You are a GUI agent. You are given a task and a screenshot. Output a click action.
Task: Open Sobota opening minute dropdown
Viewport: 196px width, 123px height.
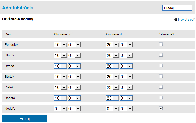tap(74, 98)
